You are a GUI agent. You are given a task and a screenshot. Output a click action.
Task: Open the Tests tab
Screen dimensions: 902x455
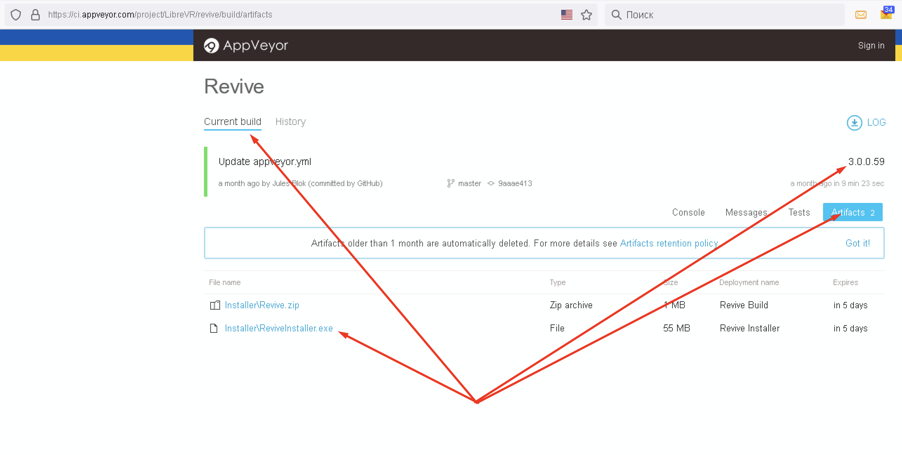click(x=799, y=212)
